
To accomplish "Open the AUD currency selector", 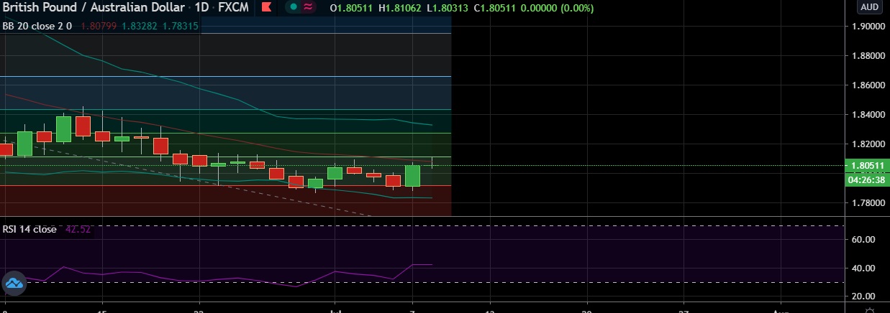I will pyautogui.click(x=869, y=7).
